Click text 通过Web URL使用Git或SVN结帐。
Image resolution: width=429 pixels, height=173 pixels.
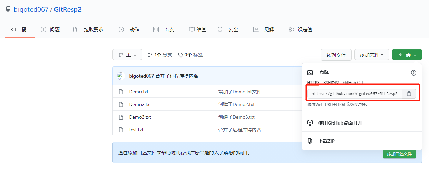click(338, 105)
